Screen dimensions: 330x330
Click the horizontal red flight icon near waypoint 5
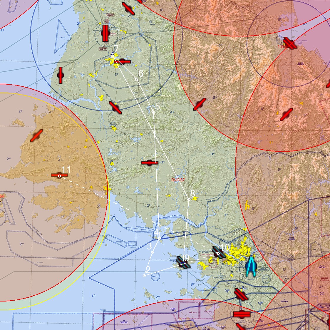coord(149,162)
